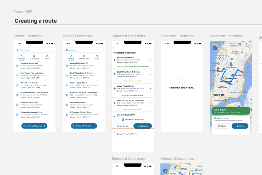Click '48 min (Very high chance of traffic)' note
Viewport: 262px width, 175px height.
click(133, 95)
